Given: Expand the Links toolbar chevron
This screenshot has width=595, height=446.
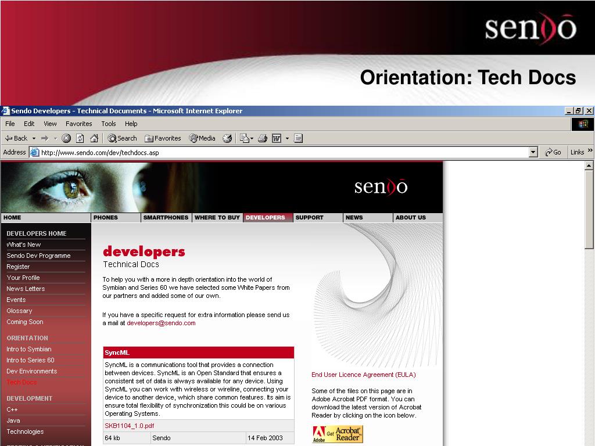Looking at the screenshot, I should (590, 151).
